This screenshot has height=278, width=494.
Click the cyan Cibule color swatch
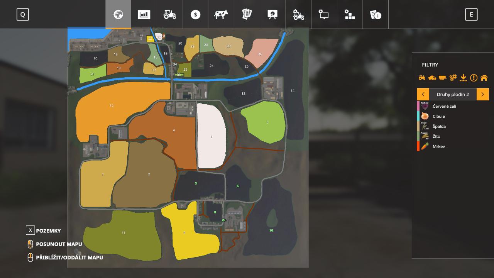[418, 116]
